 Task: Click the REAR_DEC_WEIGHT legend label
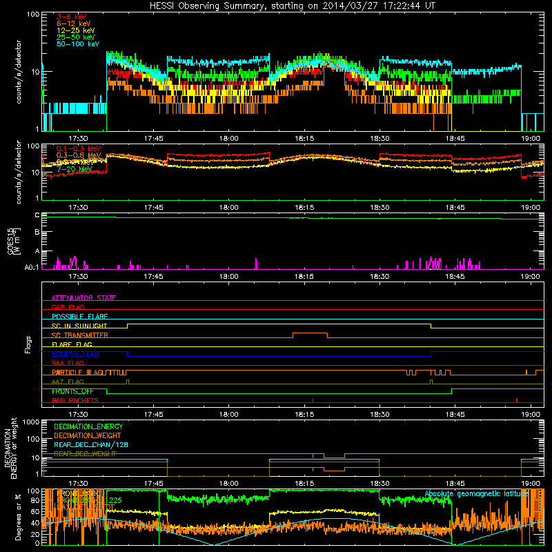[85, 454]
